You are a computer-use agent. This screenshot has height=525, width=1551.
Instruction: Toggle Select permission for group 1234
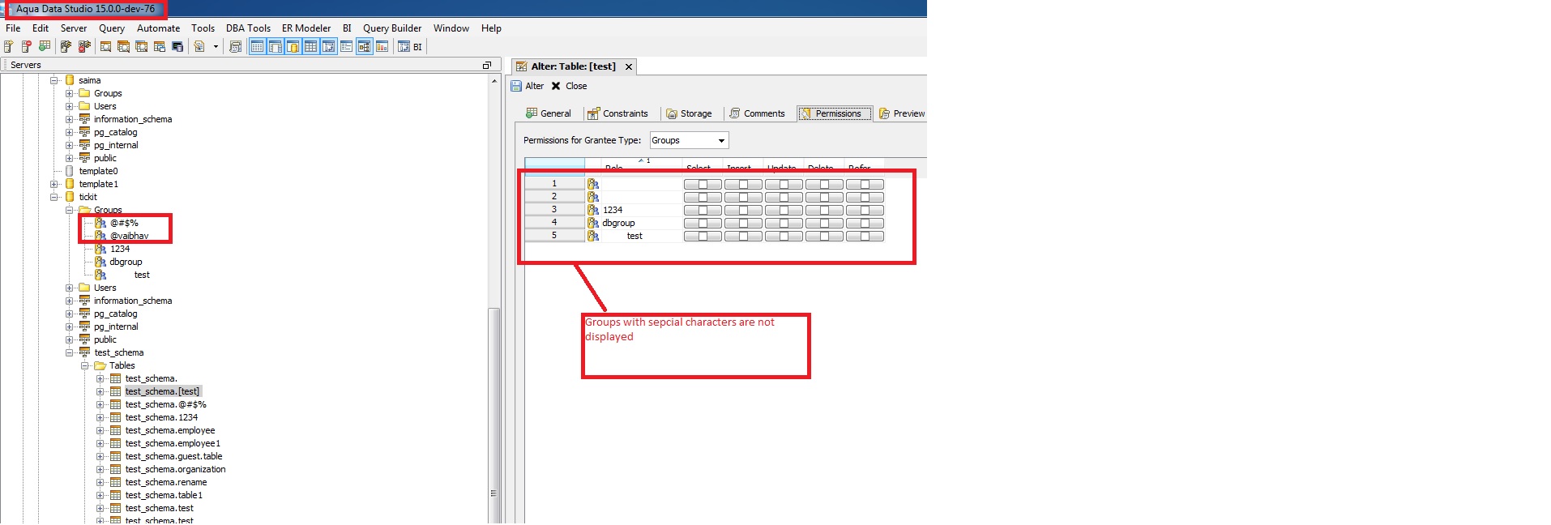pyautogui.click(x=703, y=210)
